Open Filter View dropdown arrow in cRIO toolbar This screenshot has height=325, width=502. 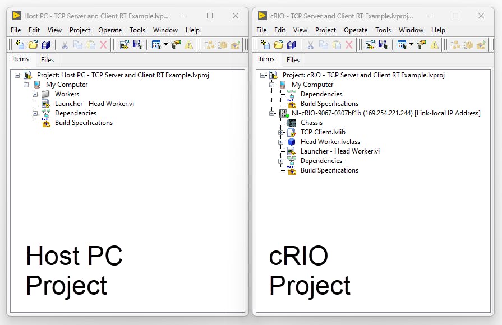tap(411, 44)
